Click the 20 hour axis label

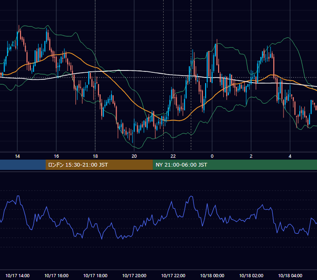134,156
